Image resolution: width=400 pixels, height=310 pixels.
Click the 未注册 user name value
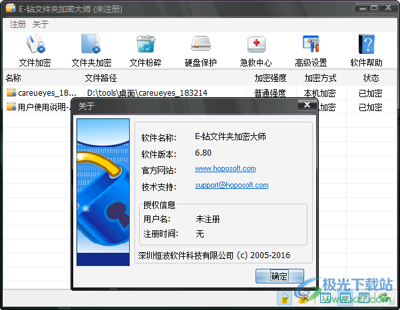pos(208,219)
